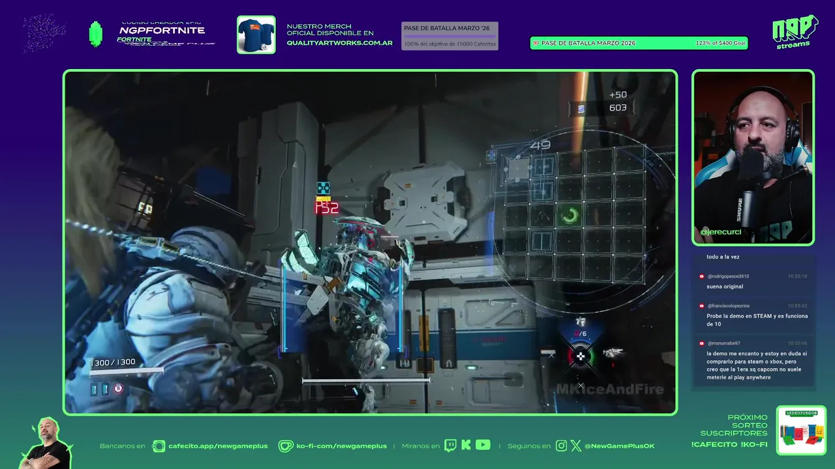The width and height of the screenshot is (835, 469).
Task: Click the 10:55:10 chat timestamp
Action: click(797, 276)
